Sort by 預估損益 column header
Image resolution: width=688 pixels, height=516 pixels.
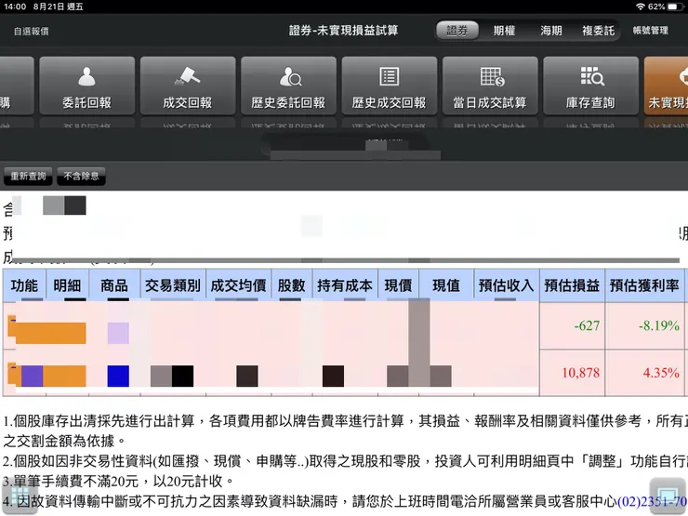pyautogui.click(x=572, y=285)
